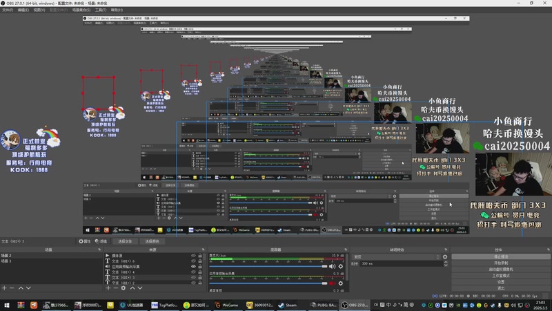552x311 pixels.
Task: Toggle visibility of the 应用音频输出采集 source
Action: [193, 267]
